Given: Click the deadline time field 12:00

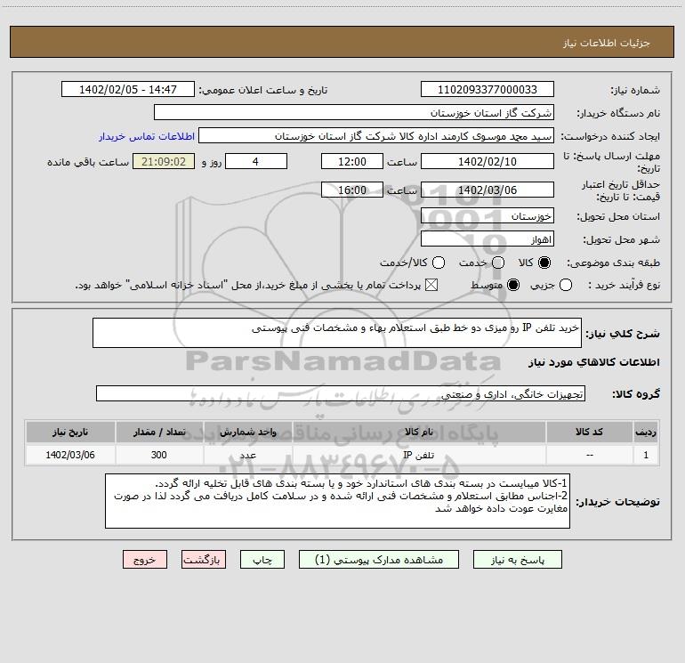Looking at the screenshot, I should pos(352,162).
